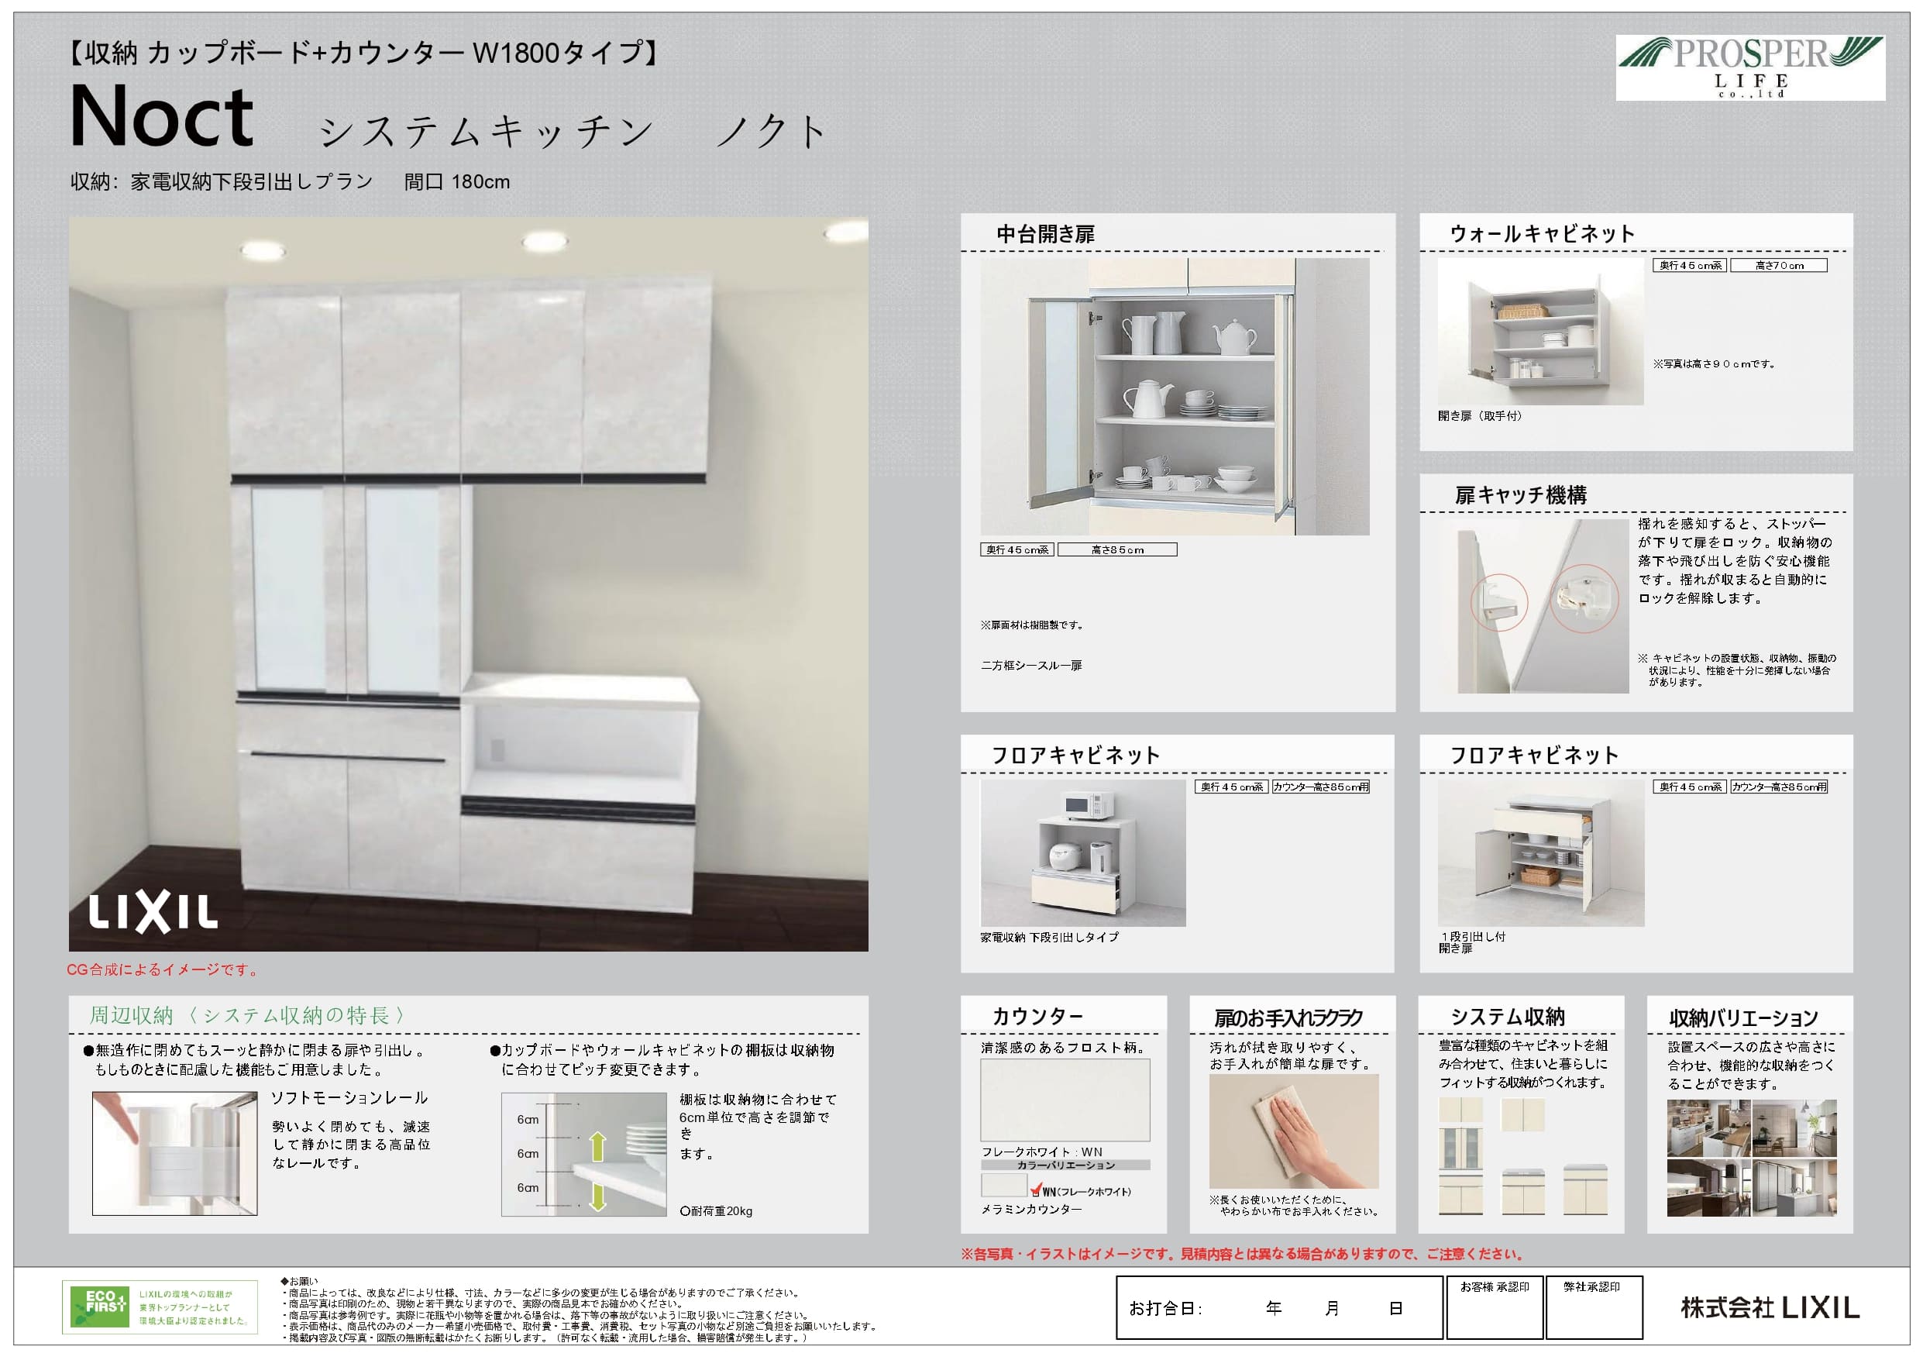Click the left red circle in 扉キャッチ機構 photo
The image size is (1923, 1360).
point(1499,601)
